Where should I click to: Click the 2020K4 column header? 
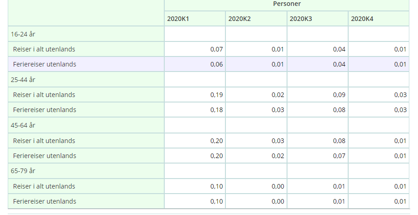pyautogui.click(x=378, y=19)
